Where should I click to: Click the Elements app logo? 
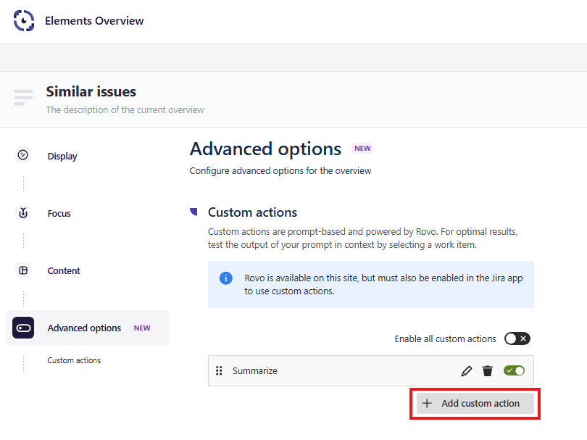click(24, 21)
